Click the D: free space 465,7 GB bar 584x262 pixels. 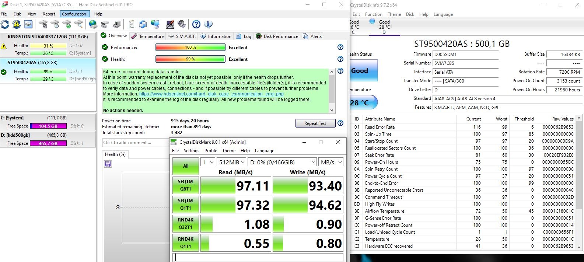click(x=48, y=143)
